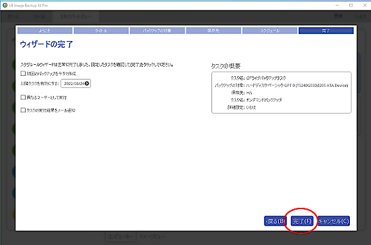The image size is (371, 245).
Task: Go to the ようこそ wizard step
Action: 45,31
